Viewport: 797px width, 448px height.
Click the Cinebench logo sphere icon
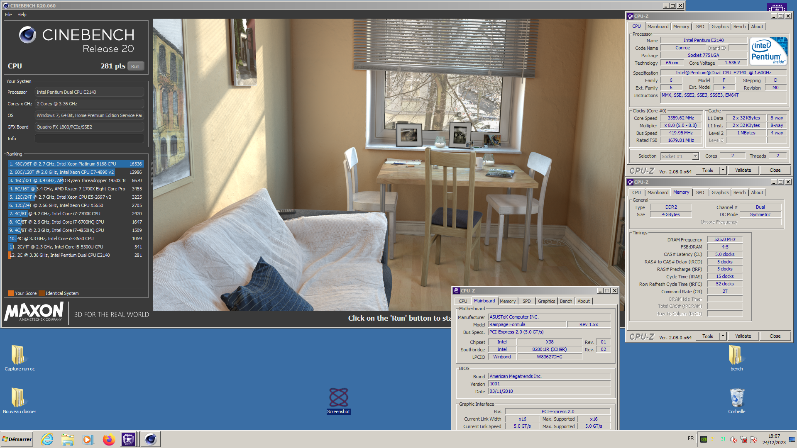28,35
